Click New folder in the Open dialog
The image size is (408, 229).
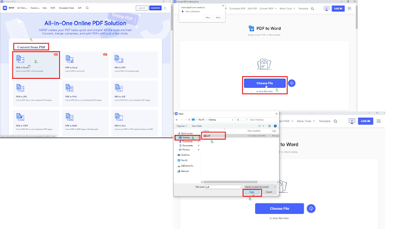[197, 126]
